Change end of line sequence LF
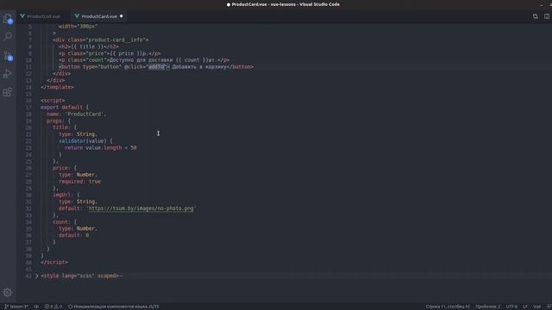The width and height of the screenshot is (552, 310). (x=525, y=307)
